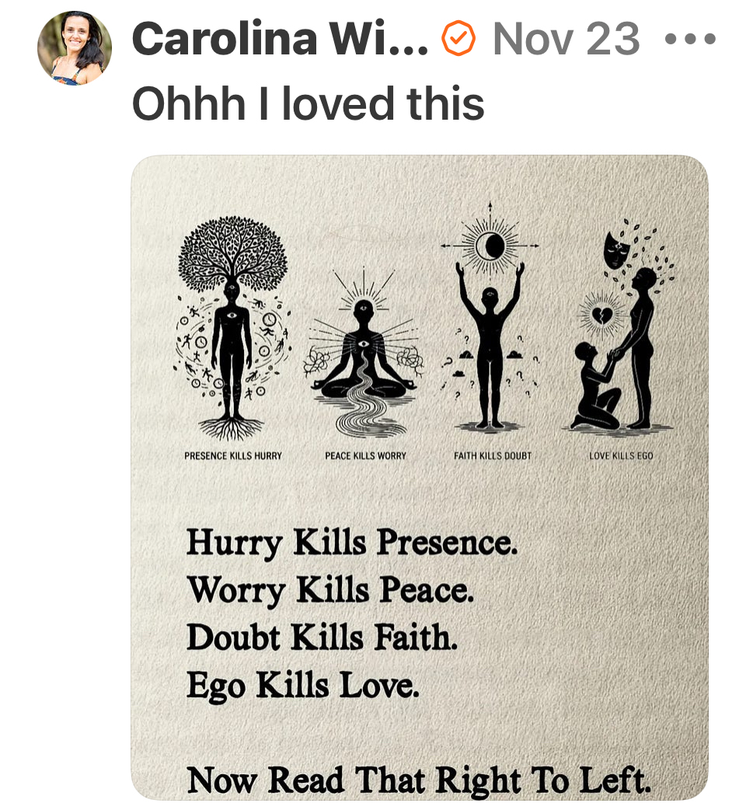Viewport: 746px width, 810px height.
Task: Click the mask icon above the couple
Action: pyautogui.click(x=616, y=251)
